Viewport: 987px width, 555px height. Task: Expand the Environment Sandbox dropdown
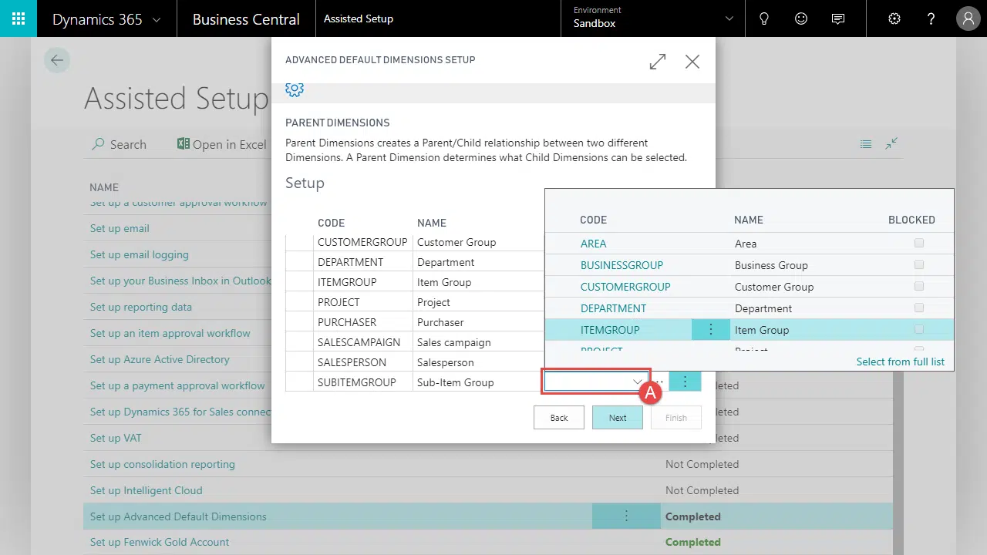pyautogui.click(x=729, y=18)
